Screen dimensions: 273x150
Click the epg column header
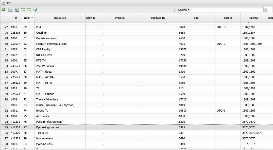pos(196,18)
